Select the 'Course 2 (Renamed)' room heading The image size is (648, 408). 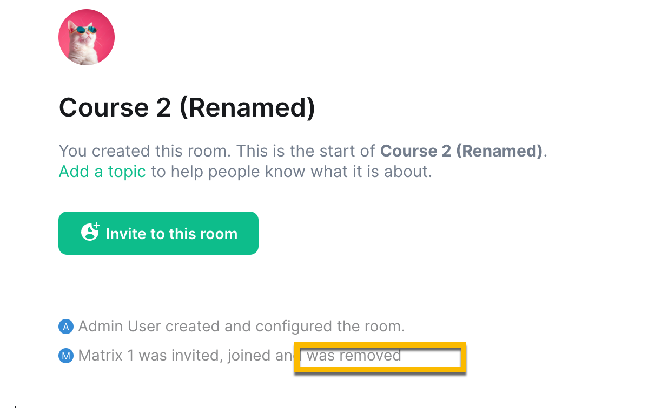[x=187, y=108]
